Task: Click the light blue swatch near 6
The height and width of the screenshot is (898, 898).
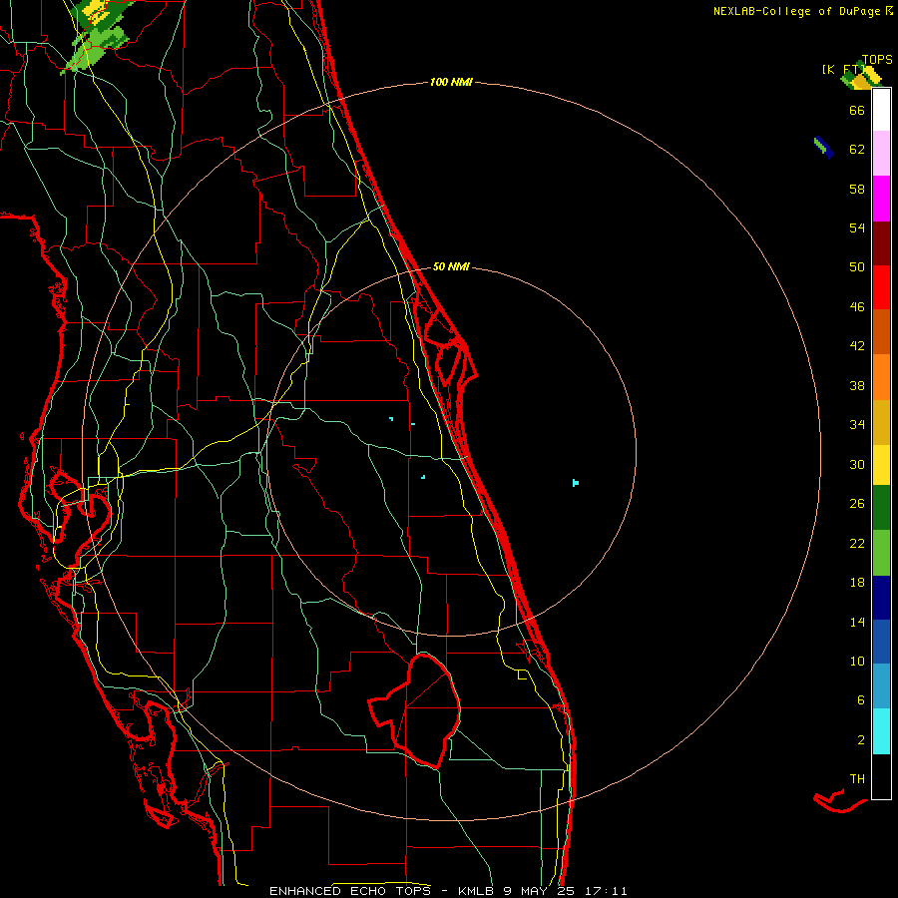Action: pos(881,686)
